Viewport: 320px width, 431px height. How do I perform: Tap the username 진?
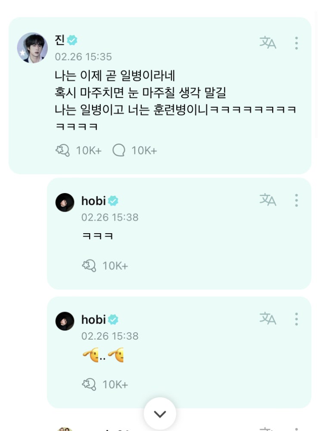tap(59, 40)
